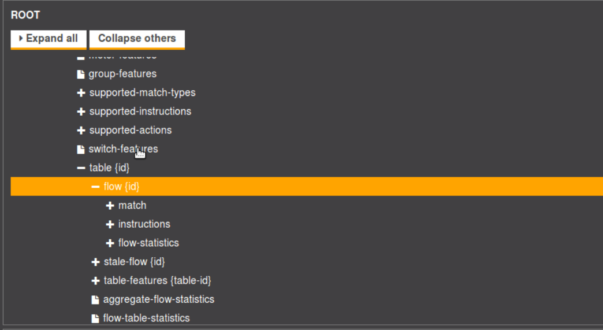The image size is (603, 330).
Task: Select the group-features tree label
Action: (x=122, y=74)
